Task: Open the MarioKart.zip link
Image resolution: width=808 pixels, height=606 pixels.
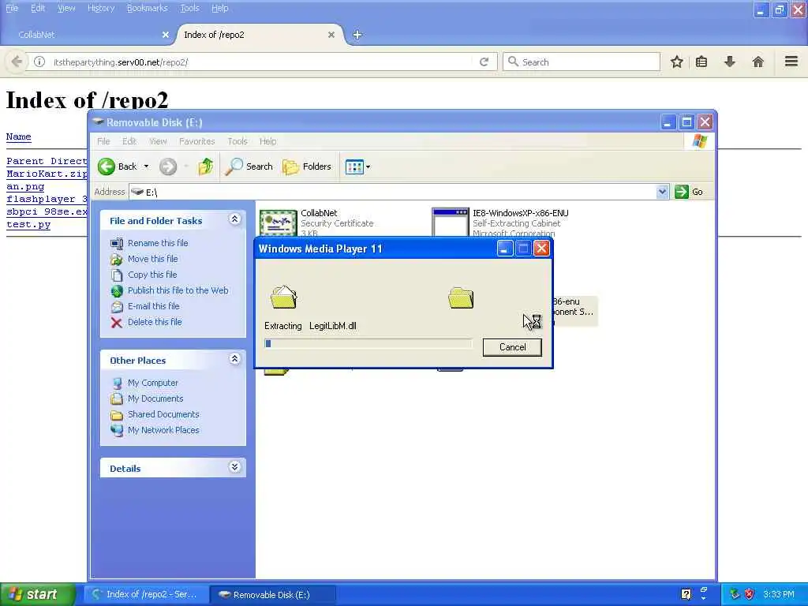Action: pyautogui.click(x=47, y=174)
